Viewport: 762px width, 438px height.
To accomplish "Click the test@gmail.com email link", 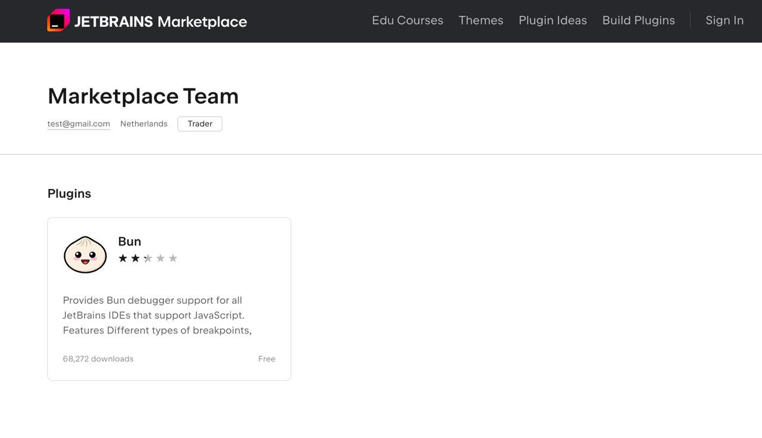I will [79, 124].
